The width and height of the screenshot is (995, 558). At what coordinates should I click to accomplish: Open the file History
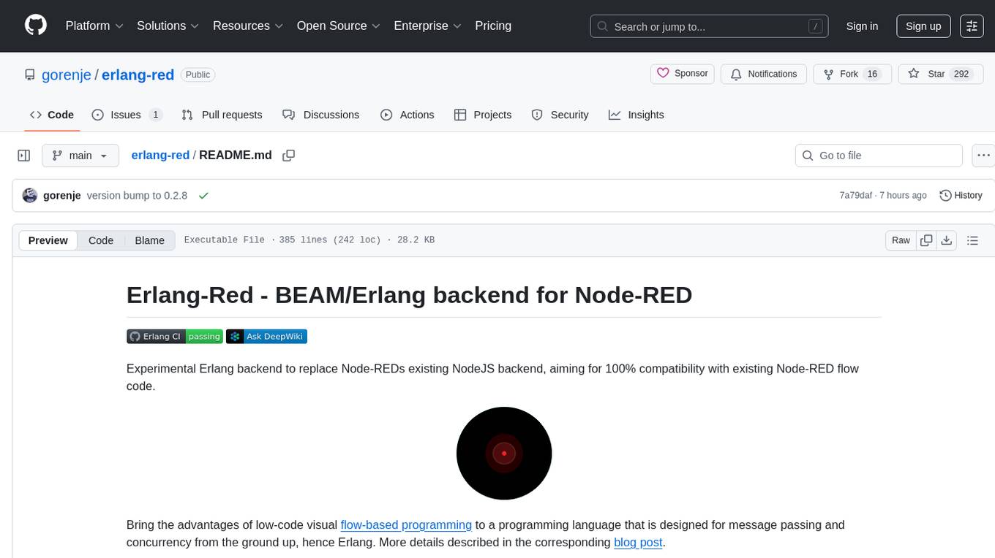(961, 195)
